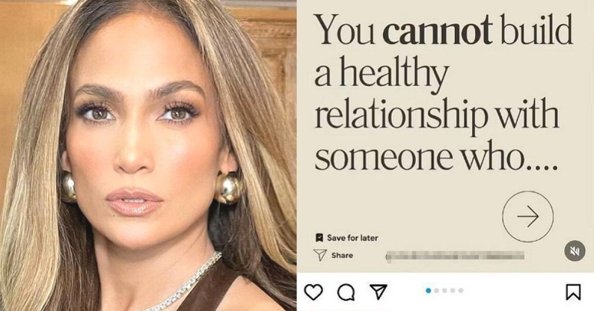Select the second carousel dot
Viewport: 594px width, 311px height.
click(437, 291)
